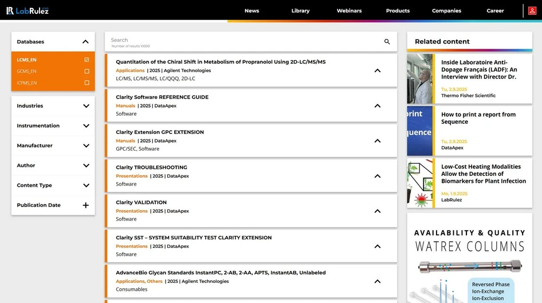Image resolution: width=542 pixels, height=303 pixels.
Task: Collapse Clarity Software REFERENCE GUIDE chevron
Action: pos(377,106)
